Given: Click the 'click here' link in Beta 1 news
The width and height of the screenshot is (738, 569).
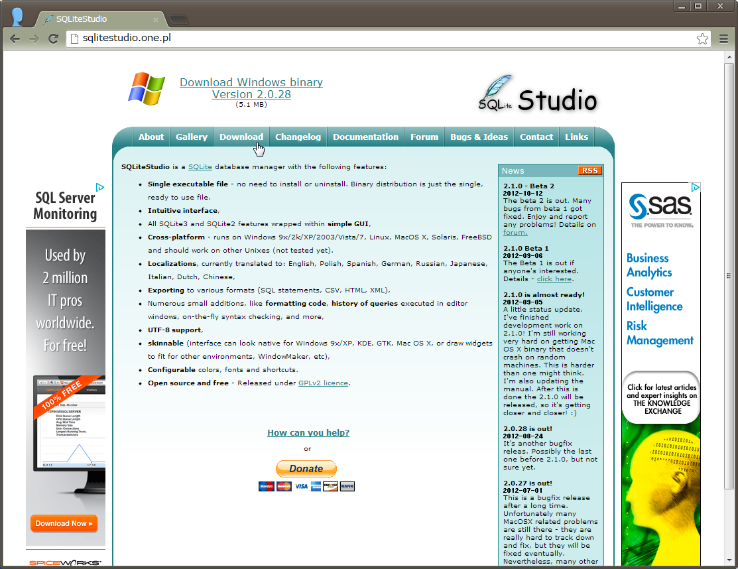Looking at the screenshot, I should tap(554, 279).
